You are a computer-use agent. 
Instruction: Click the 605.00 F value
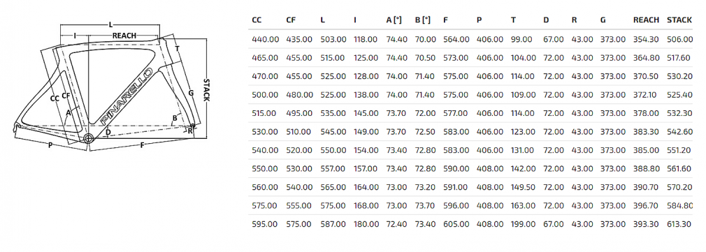pos(457,224)
